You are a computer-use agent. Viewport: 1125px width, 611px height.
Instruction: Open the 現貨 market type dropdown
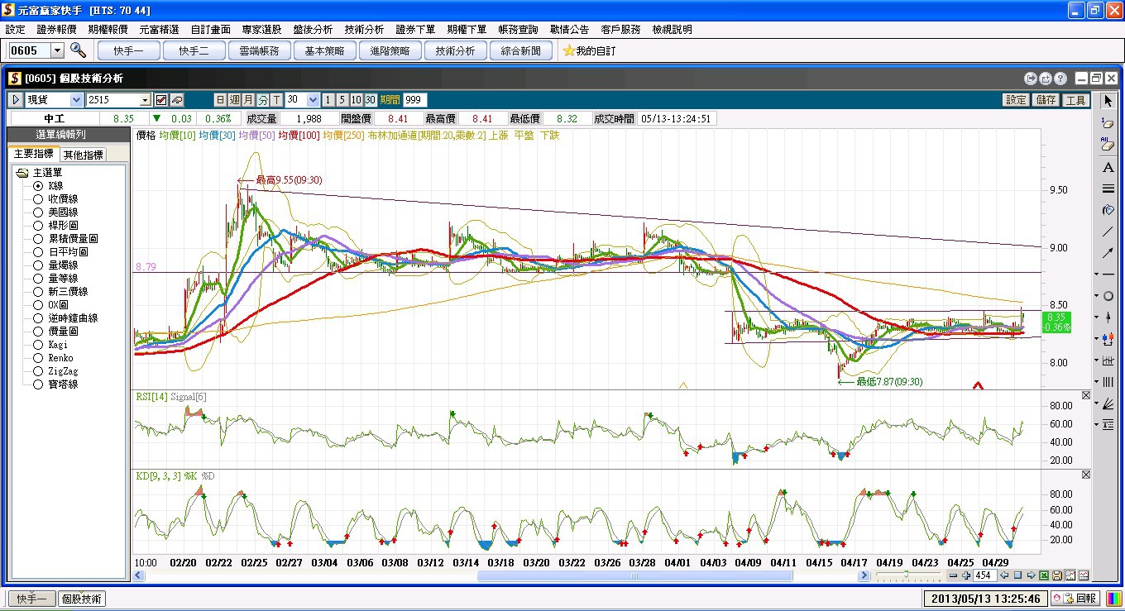point(76,100)
